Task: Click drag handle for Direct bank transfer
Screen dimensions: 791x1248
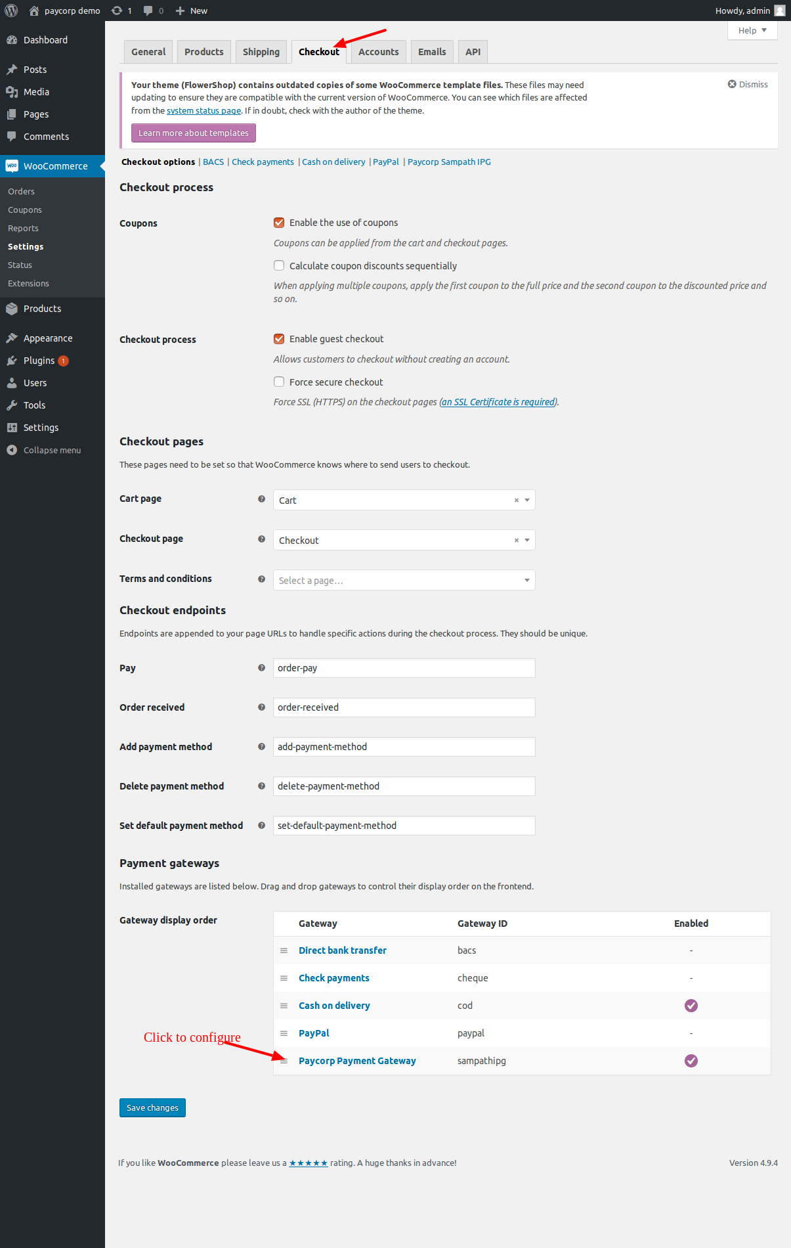Action: click(284, 950)
